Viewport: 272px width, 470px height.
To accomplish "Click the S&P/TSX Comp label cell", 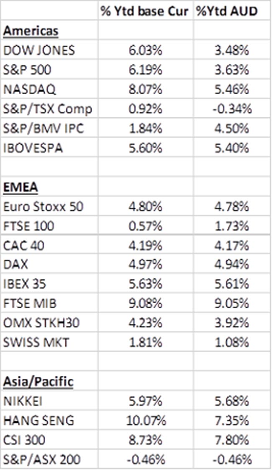I will pos(47,109).
